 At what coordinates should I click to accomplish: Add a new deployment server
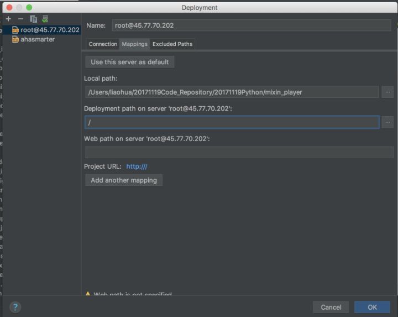pyautogui.click(x=8, y=19)
